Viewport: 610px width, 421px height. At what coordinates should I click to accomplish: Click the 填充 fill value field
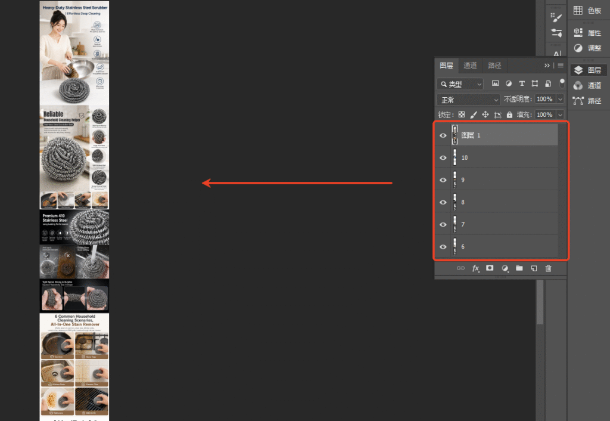pyautogui.click(x=546, y=114)
